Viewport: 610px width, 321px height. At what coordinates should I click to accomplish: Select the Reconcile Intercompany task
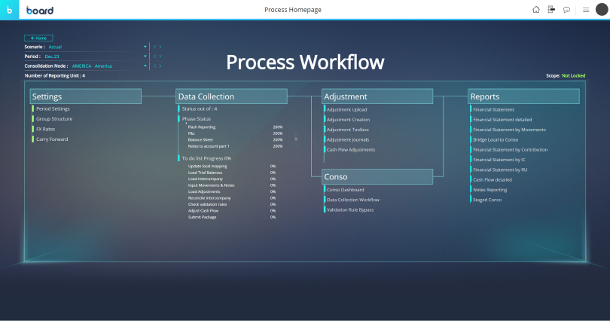232,198
